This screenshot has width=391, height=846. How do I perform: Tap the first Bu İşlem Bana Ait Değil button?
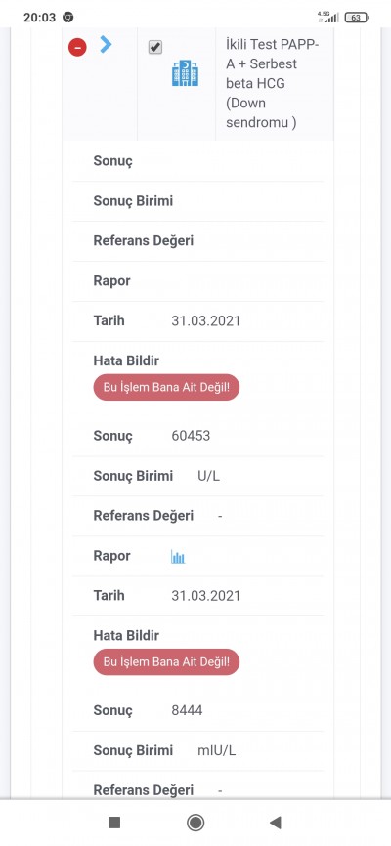click(166, 388)
